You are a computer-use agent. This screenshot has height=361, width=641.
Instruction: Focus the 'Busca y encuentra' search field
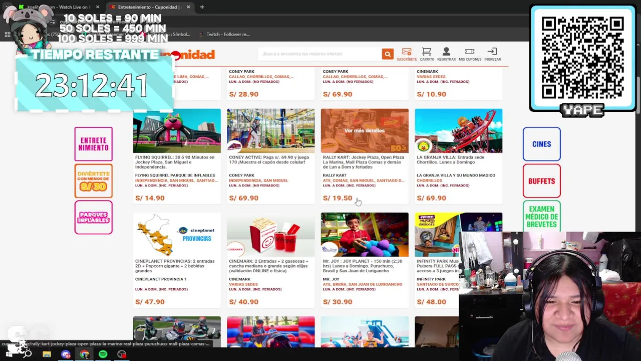point(319,54)
